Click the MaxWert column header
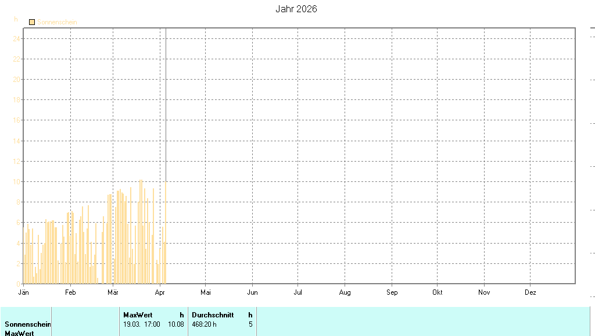This screenshot has height=336, width=595. [x=138, y=314]
